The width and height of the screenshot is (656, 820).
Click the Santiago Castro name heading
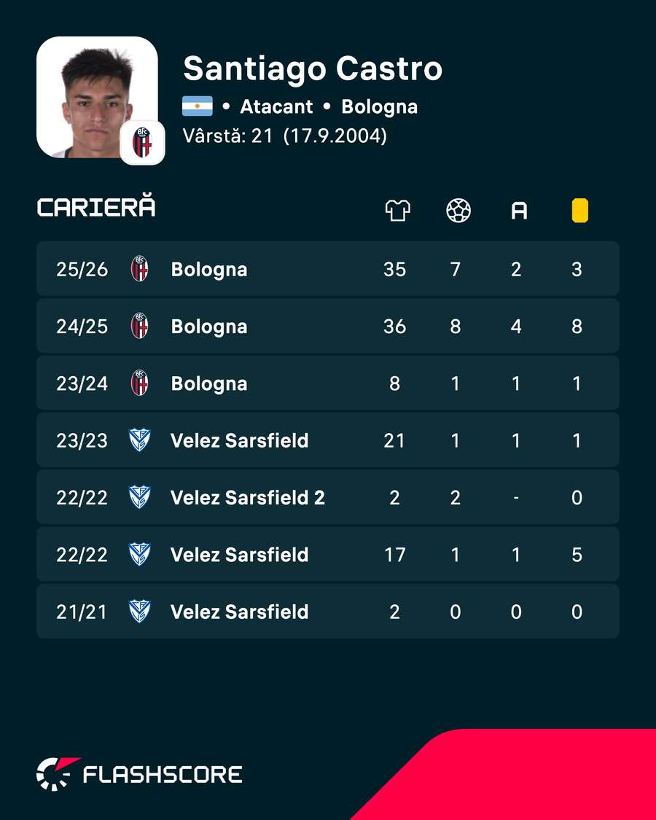[x=313, y=69]
